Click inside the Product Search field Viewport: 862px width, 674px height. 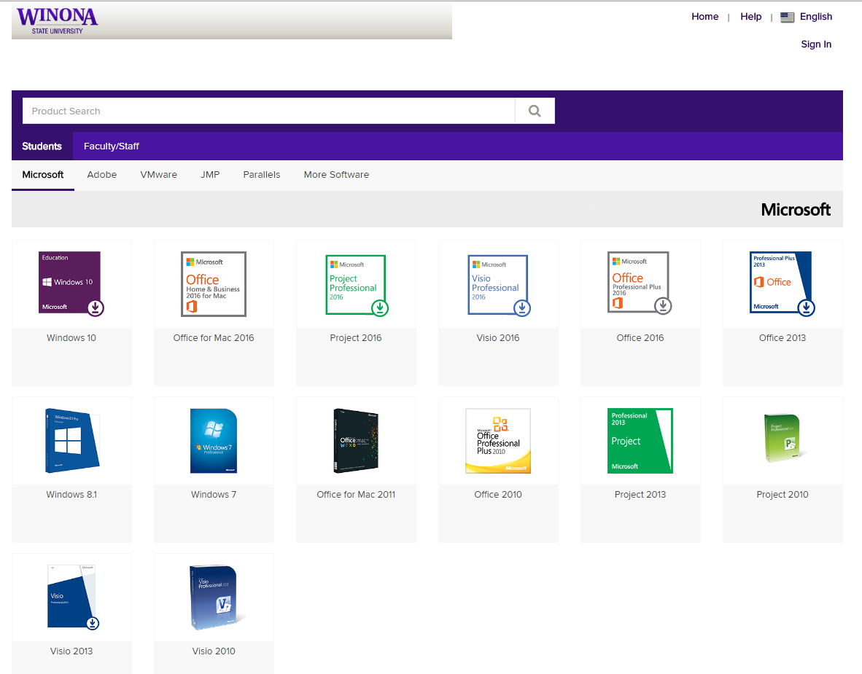click(x=268, y=111)
